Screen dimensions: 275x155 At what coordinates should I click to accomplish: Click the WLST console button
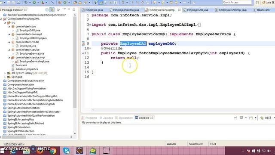[266, 118]
